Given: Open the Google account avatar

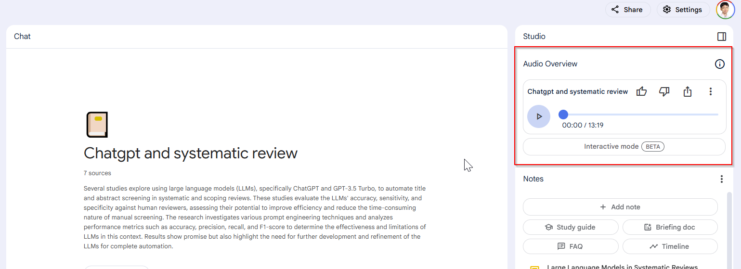Looking at the screenshot, I should (x=725, y=10).
